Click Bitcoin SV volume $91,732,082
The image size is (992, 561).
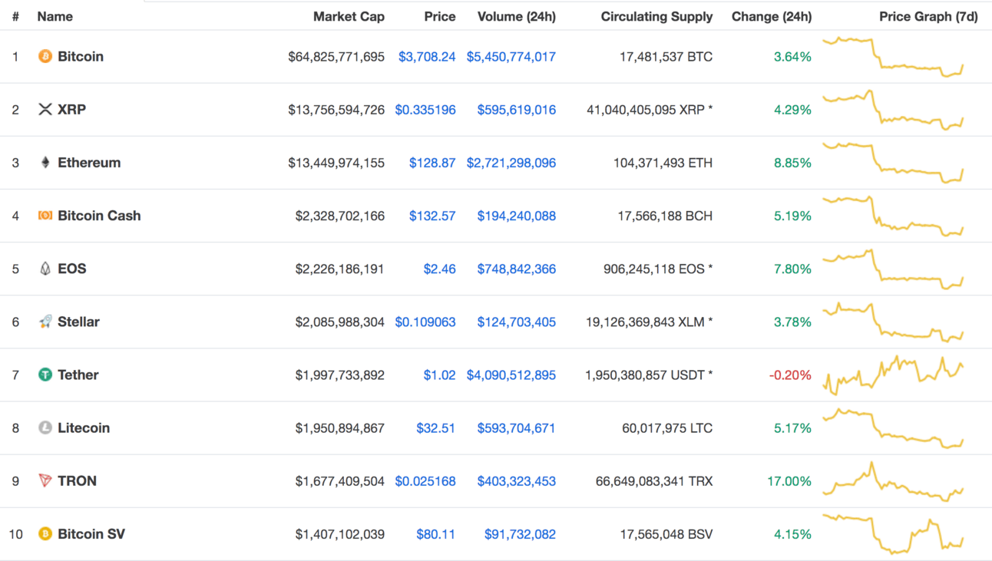coord(520,533)
